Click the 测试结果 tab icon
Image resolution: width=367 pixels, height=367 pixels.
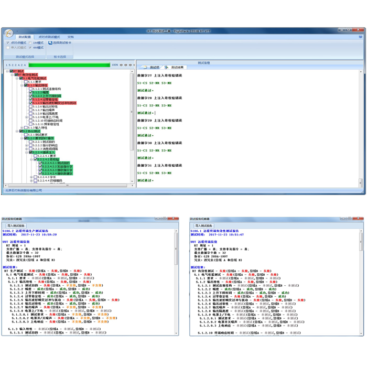pyautogui.click(x=166, y=68)
